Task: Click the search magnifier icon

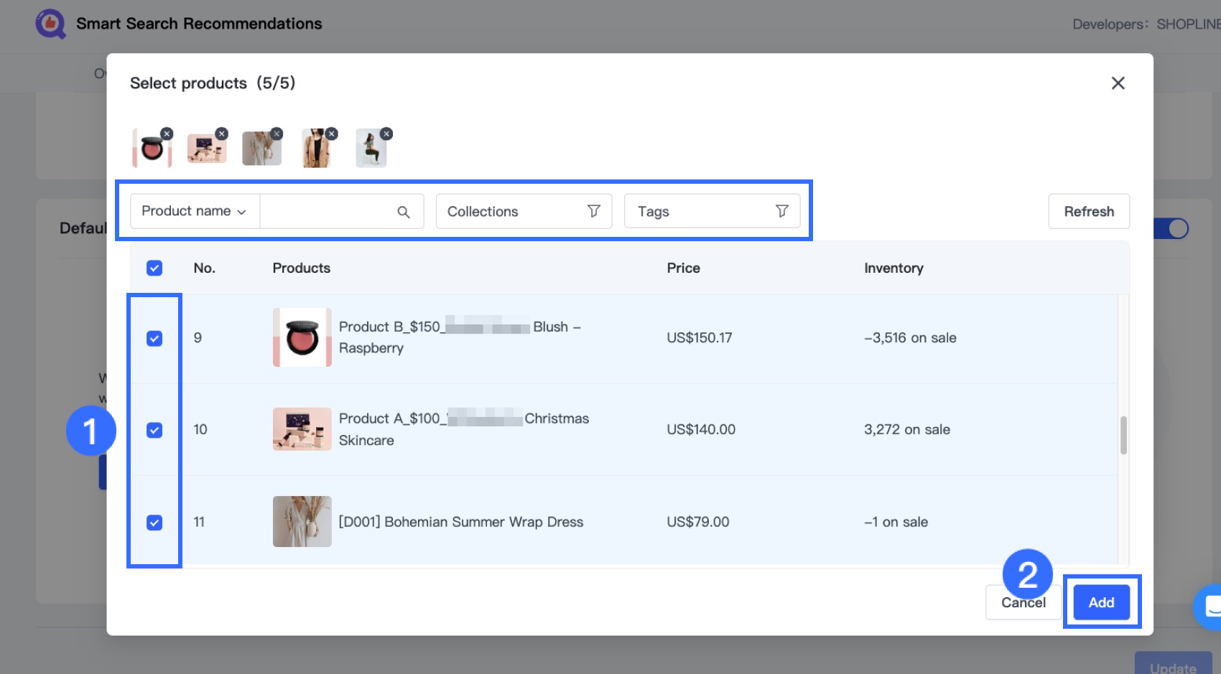Action: pos(403,211)
